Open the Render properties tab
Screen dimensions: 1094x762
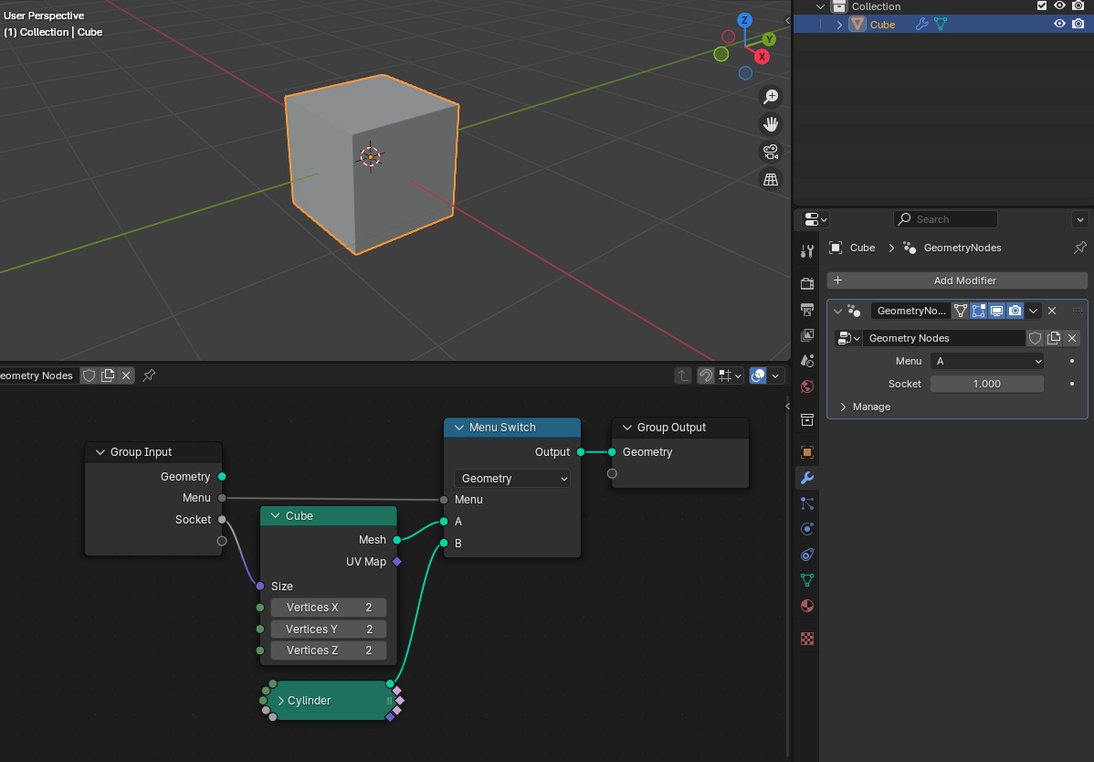point(807,283)
